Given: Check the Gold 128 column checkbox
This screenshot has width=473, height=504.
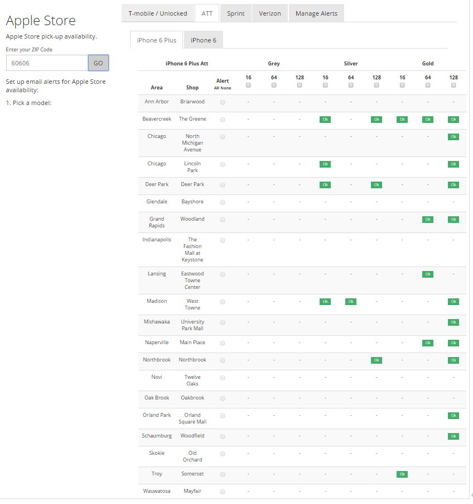Looking at the screenshot, I should 453,85.
